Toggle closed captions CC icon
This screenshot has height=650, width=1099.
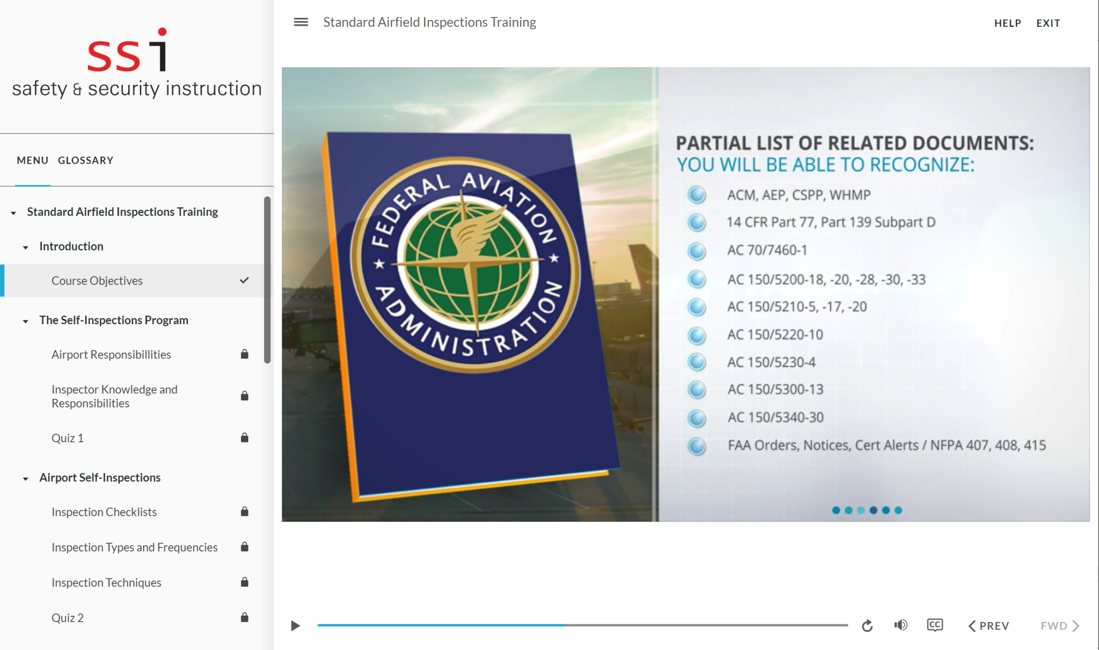tap(935, 625)
